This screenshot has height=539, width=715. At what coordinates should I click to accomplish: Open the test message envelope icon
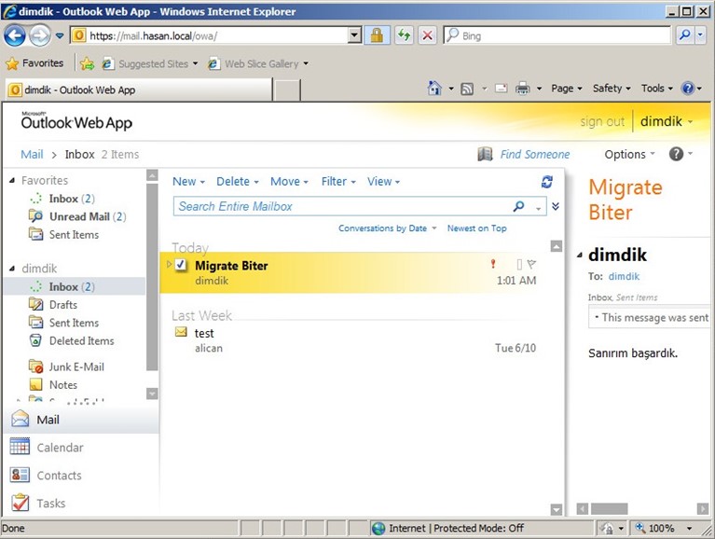click(x=181, y=332)
